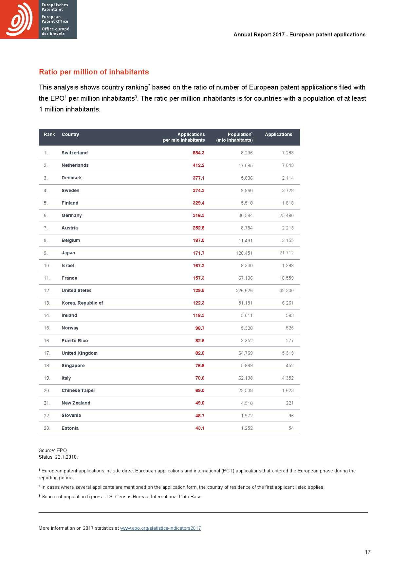Click the Applications per mio inhabitants header

(x=184, y=137)
